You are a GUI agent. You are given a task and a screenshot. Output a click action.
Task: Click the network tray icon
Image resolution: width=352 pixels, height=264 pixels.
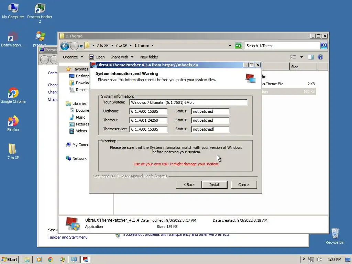[x=311, y=260]
